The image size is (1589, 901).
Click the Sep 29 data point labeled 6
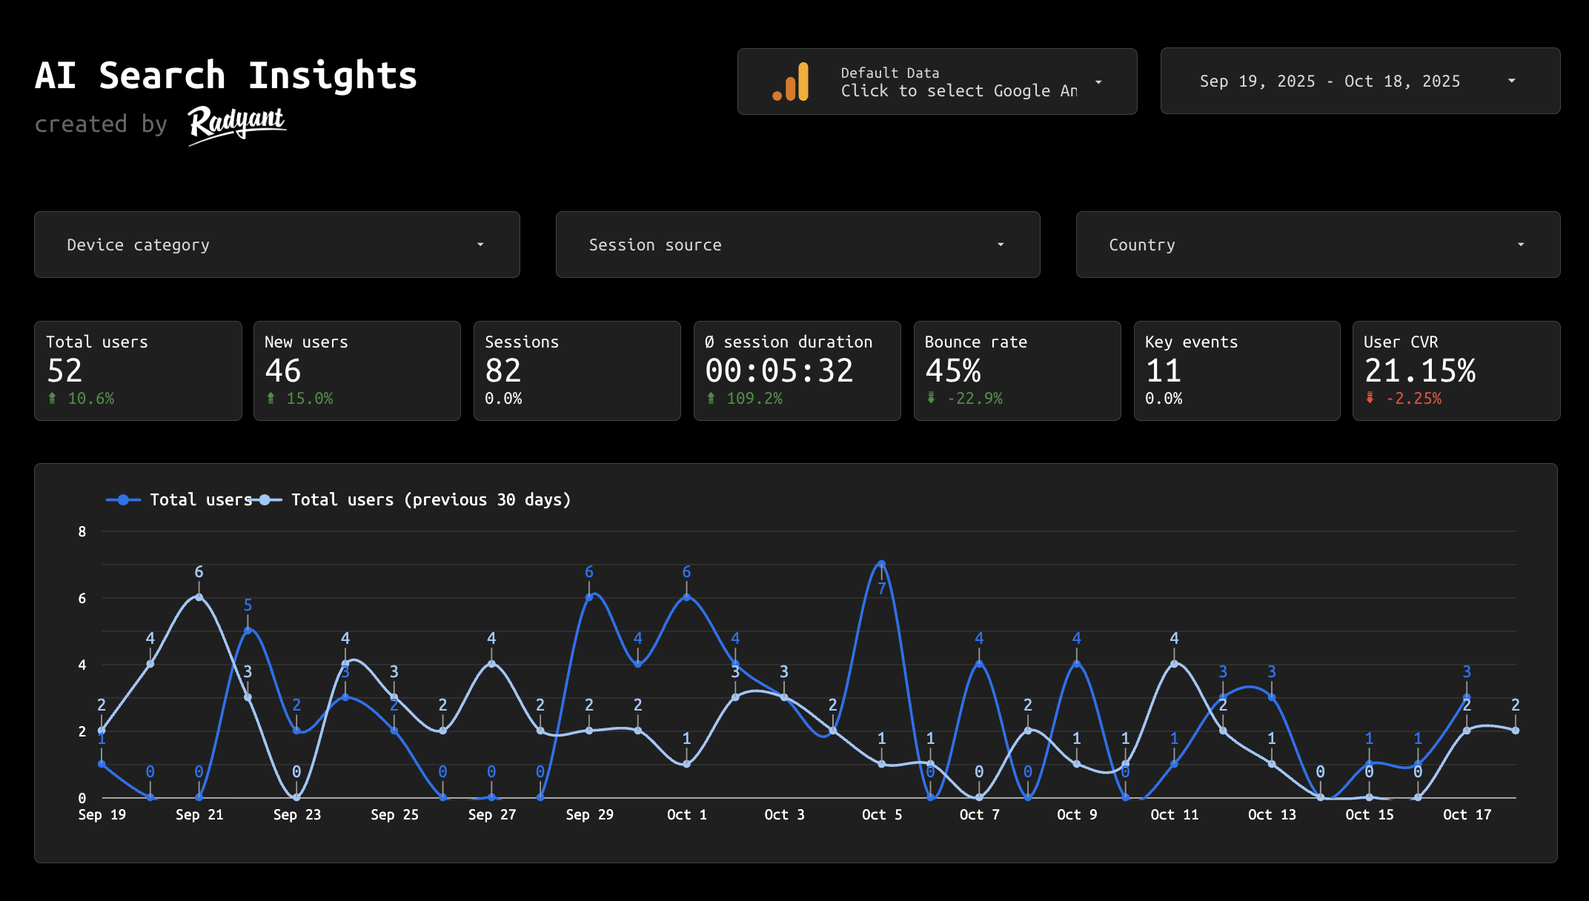(589, 597)
